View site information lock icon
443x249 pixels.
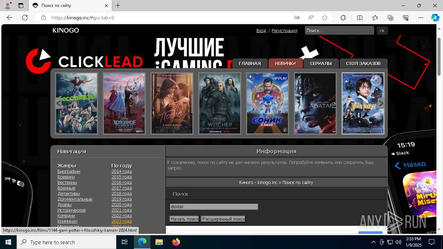pos(44,18)
